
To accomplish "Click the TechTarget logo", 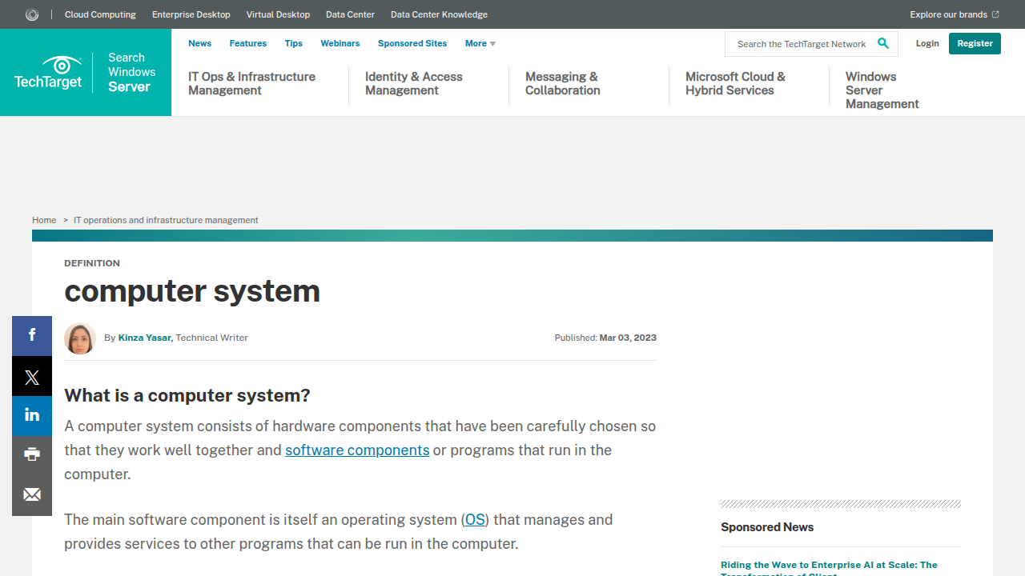I will point(48,72).
